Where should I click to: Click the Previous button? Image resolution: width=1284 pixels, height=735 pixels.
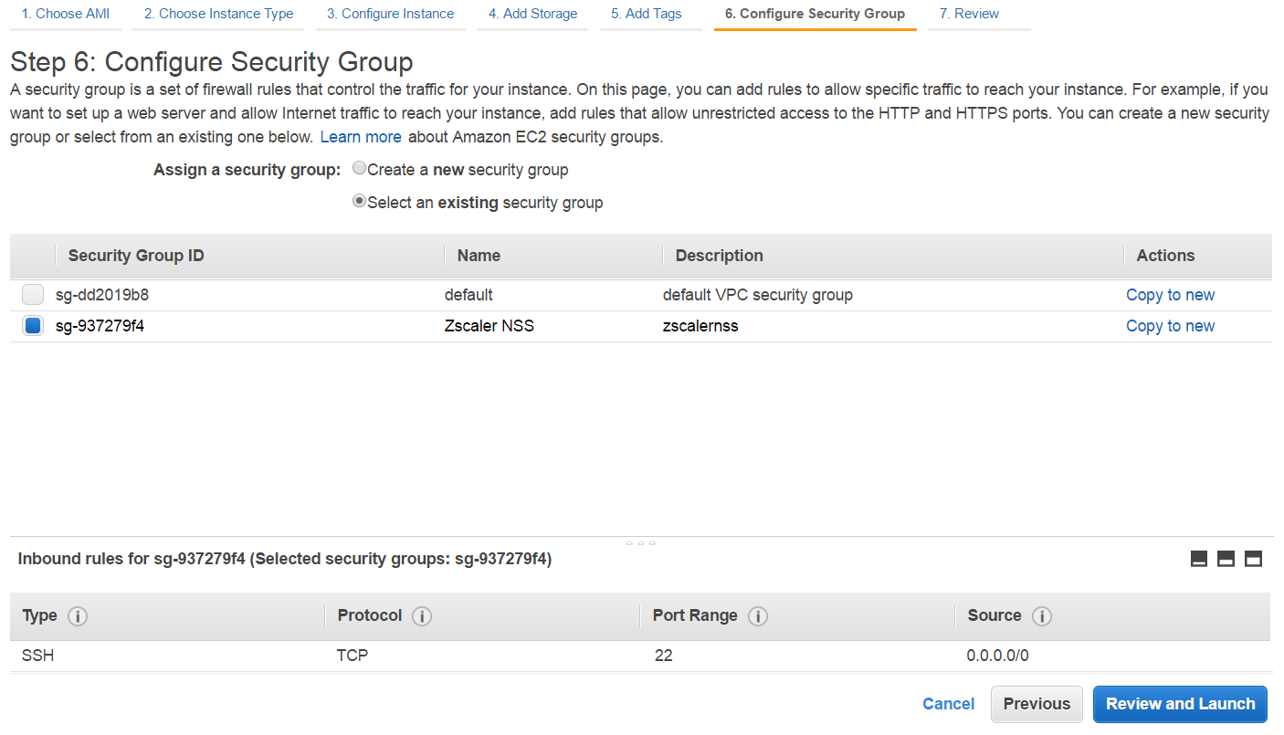[x=1037, y=704]
